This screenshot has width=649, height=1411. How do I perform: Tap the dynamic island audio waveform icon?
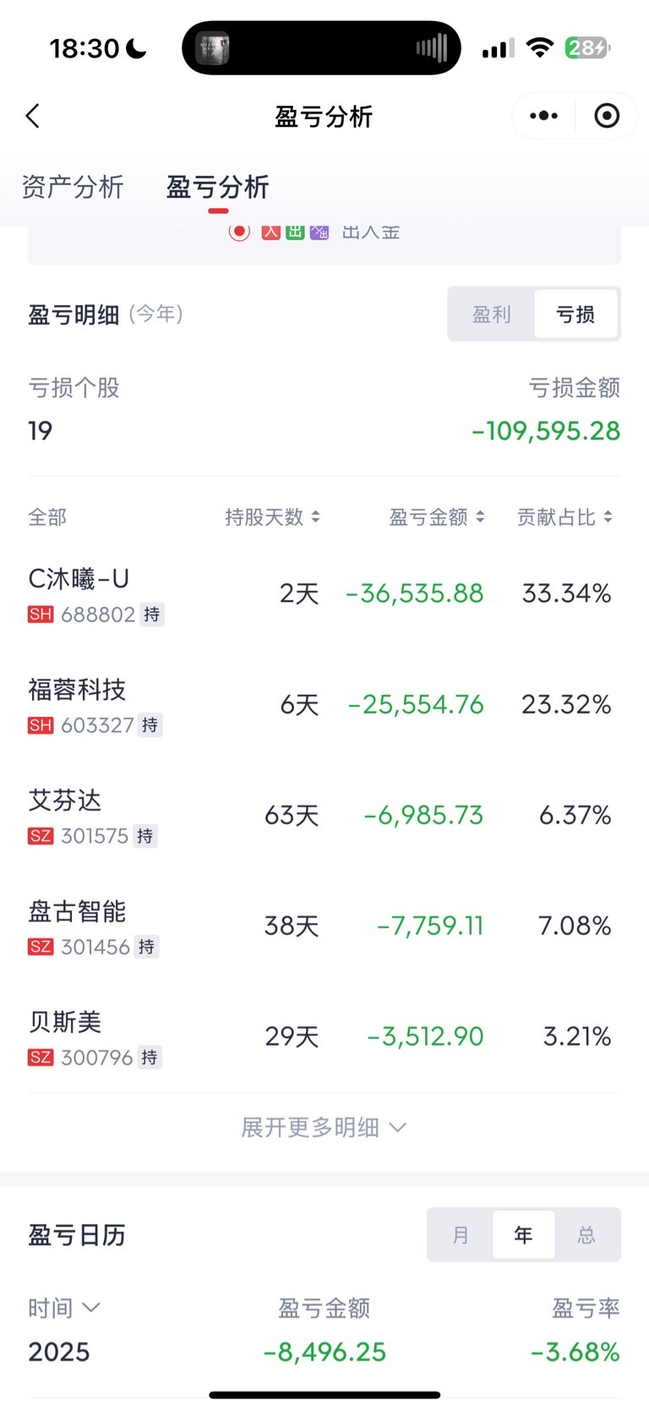pos(431,48)
